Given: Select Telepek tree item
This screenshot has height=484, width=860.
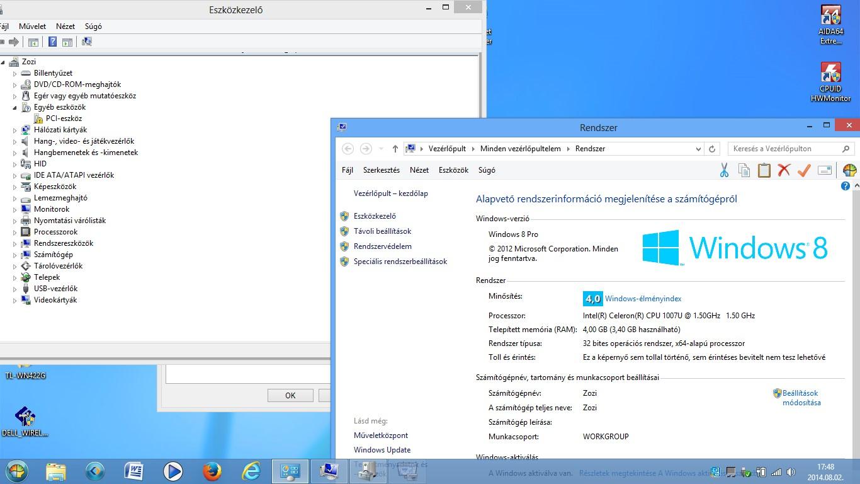Looking at the screenshot, I should pos(47,277).
